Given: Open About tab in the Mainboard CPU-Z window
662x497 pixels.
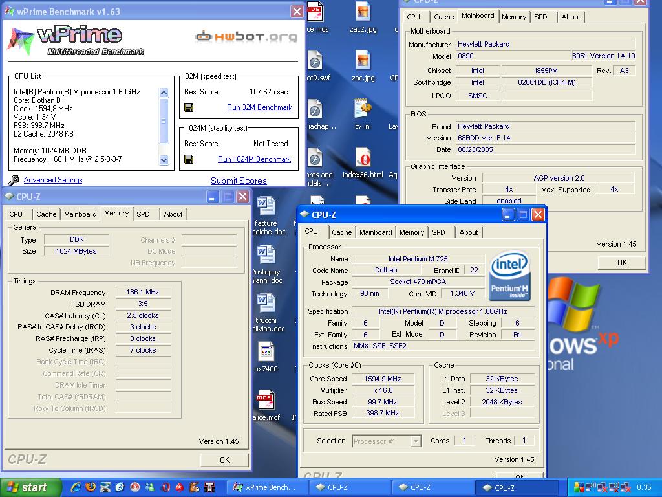Looking at the screenshot, I should pos(570,17).
